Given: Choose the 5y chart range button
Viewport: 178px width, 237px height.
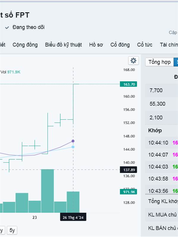Looking at the screenshot, I should pyautogui.click(x=12, y=230).
